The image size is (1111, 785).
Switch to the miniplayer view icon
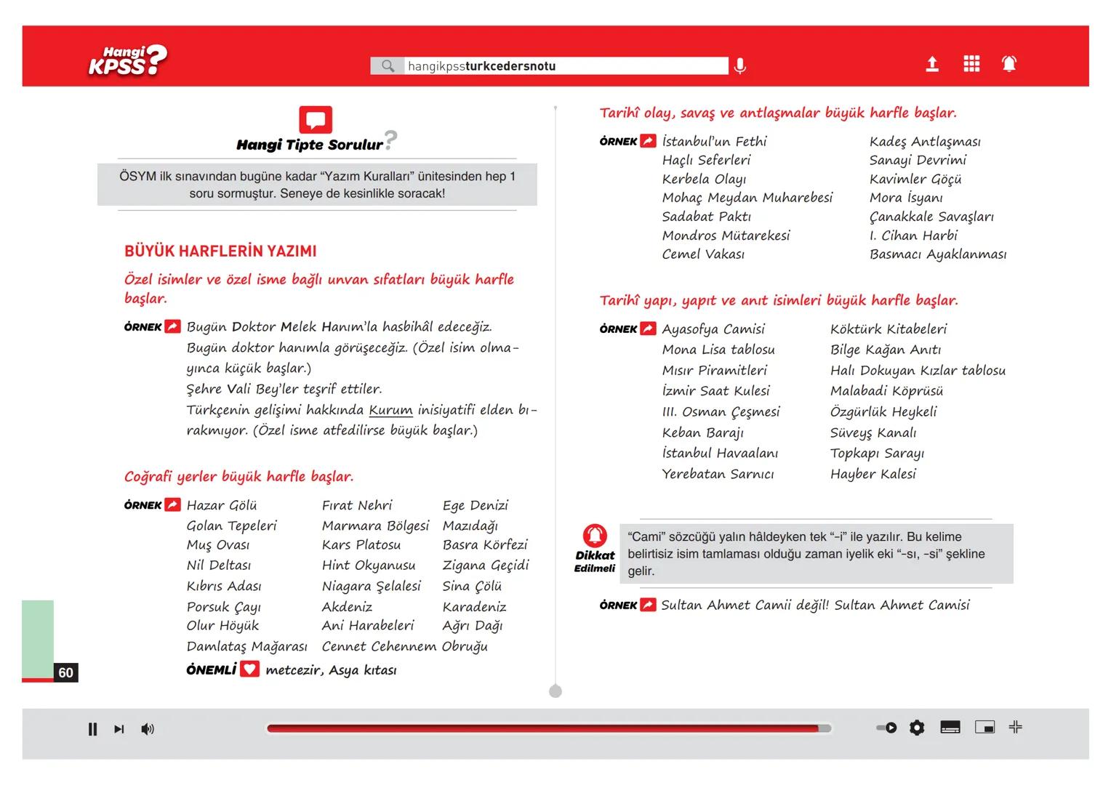[x=984, y=728]
